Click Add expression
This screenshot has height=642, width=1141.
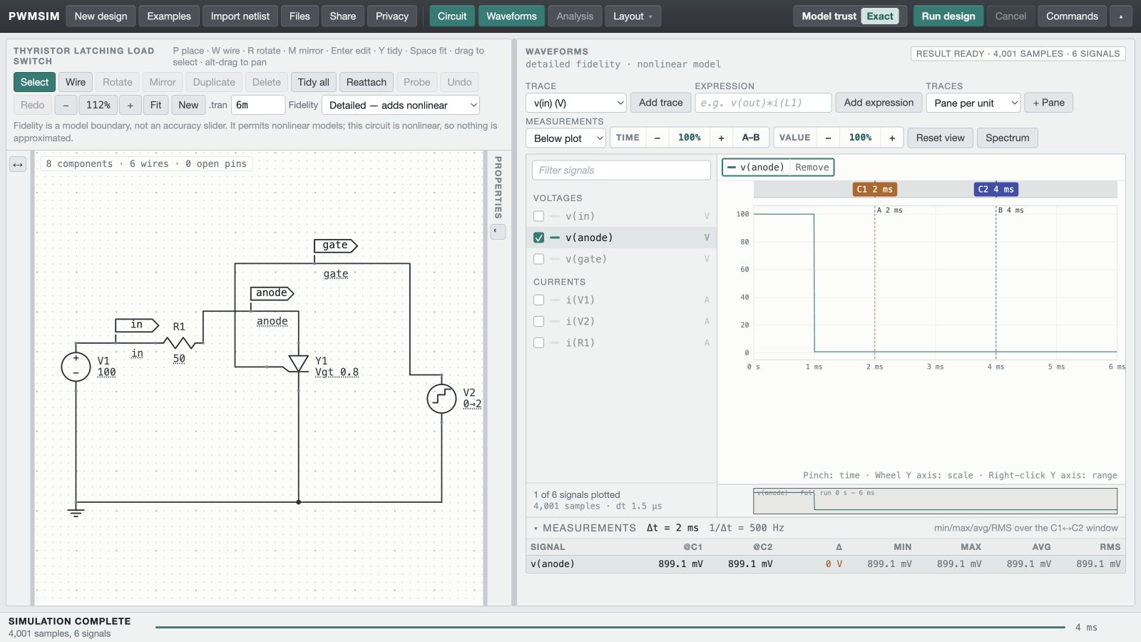point(879,103)
